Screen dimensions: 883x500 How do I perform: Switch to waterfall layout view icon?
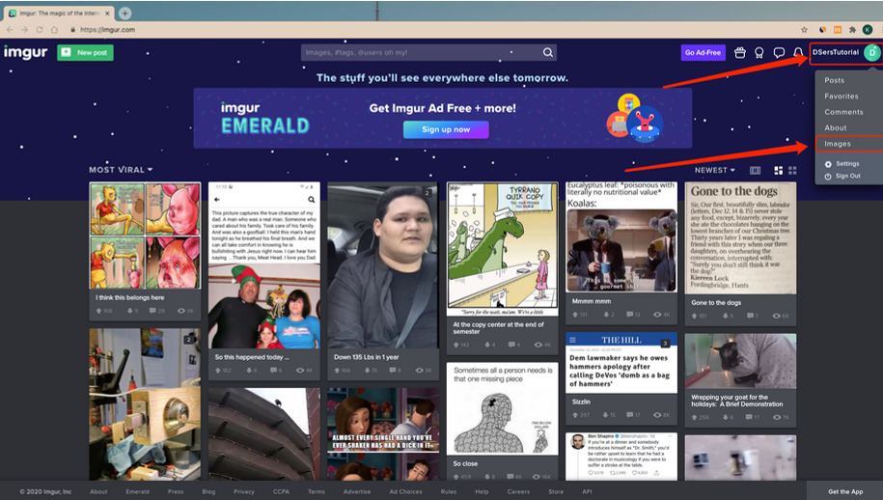pos(778,170)
